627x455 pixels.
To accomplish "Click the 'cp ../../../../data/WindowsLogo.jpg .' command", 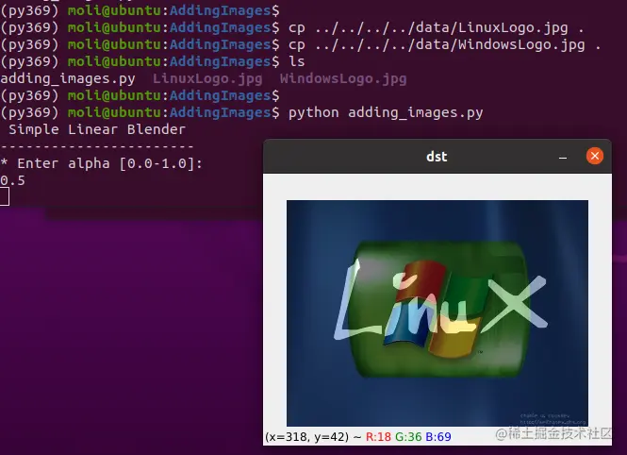I will click(x=444, y=44).
